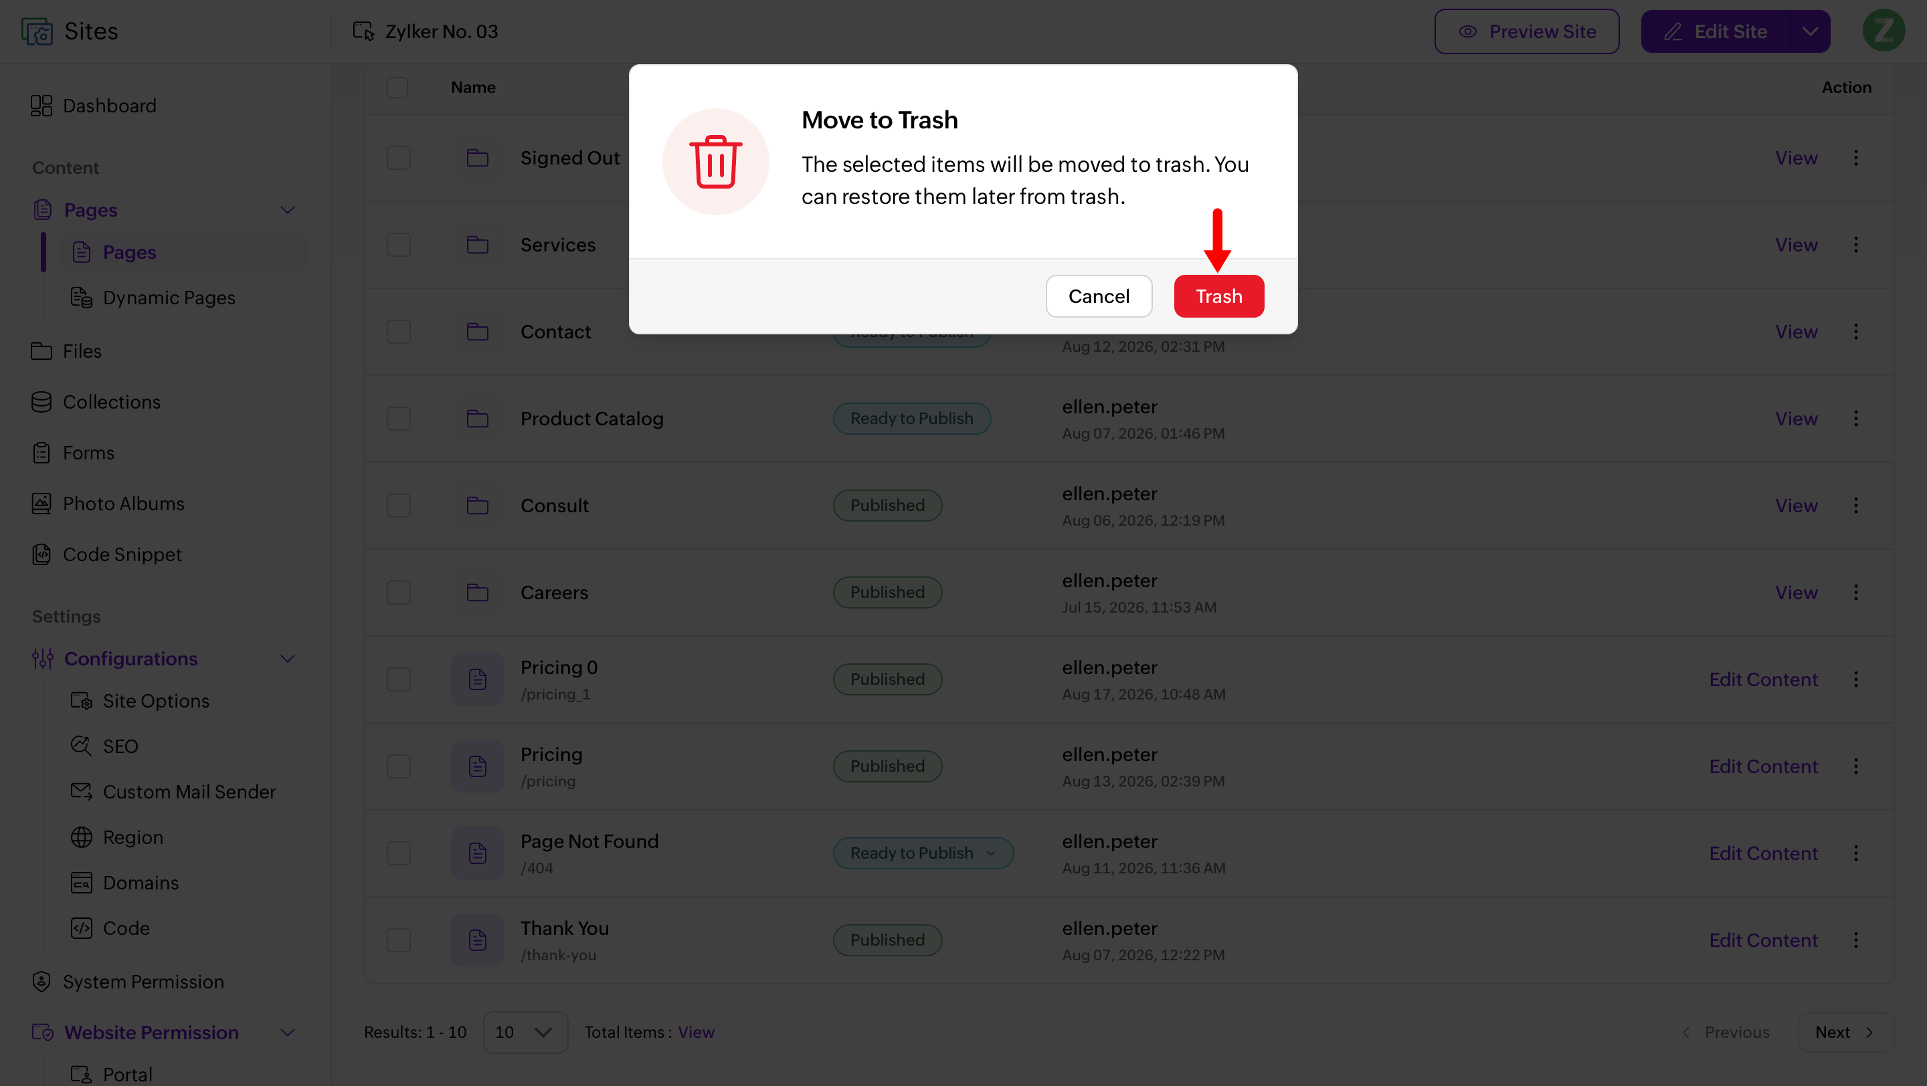Tick the checkbox for Product Catalog

(x=399, y=419)
